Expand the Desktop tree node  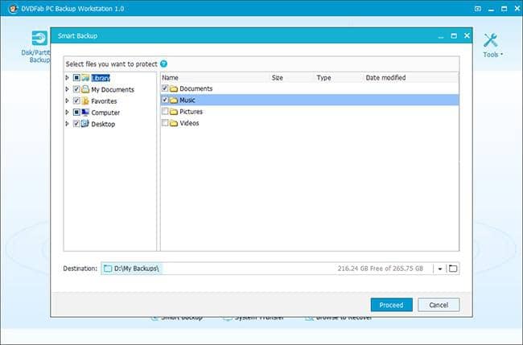pos(67,124)
